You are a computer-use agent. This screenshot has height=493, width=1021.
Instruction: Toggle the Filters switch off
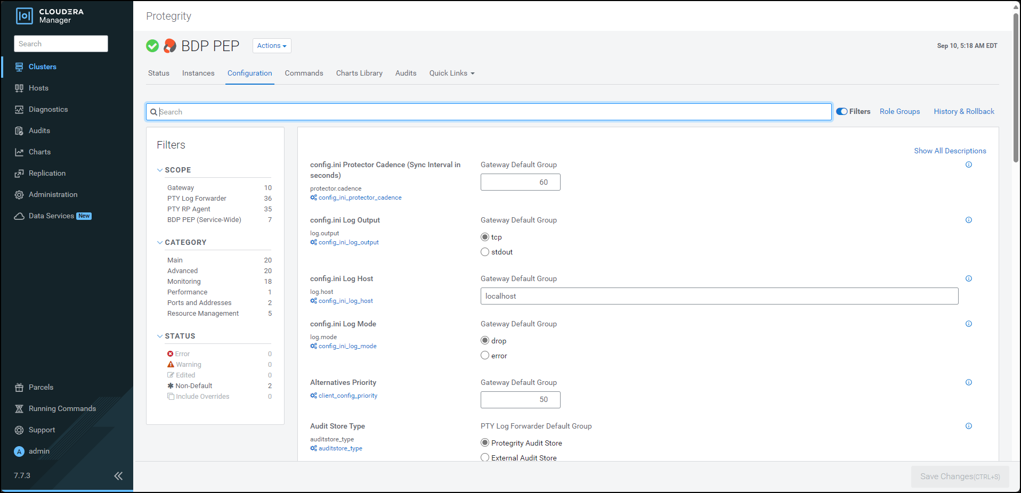tap(842, 112)
